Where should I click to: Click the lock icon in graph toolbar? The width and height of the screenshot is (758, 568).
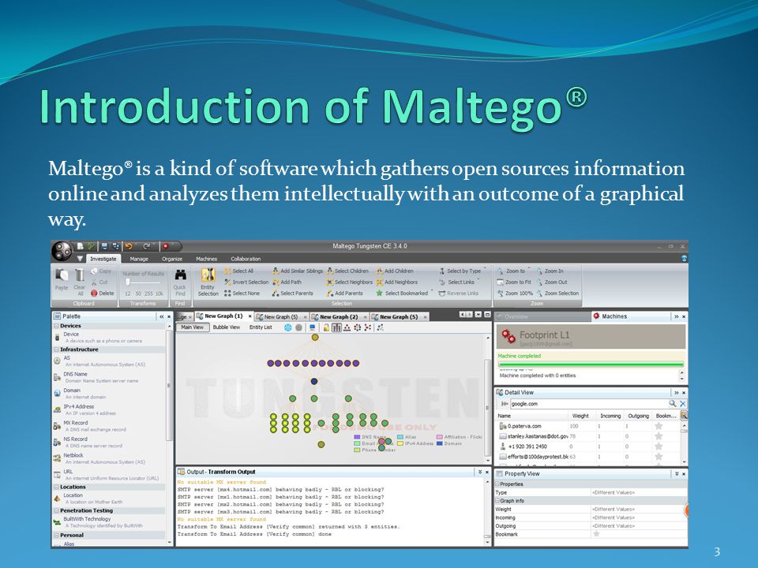click(326, 327)
